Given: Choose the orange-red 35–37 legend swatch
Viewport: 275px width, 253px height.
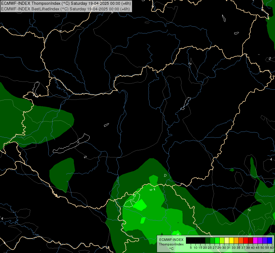Looking at the screenshot, I should (x=241, y=241).
